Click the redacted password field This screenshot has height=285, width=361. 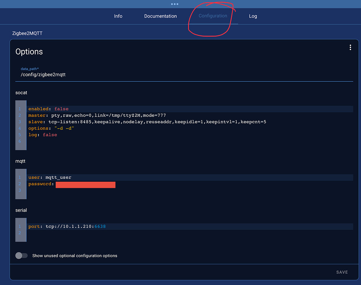click(85, 184)
